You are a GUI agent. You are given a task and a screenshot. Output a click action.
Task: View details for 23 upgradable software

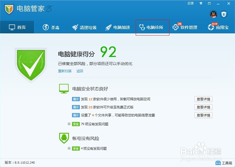[x=203, y=107]
